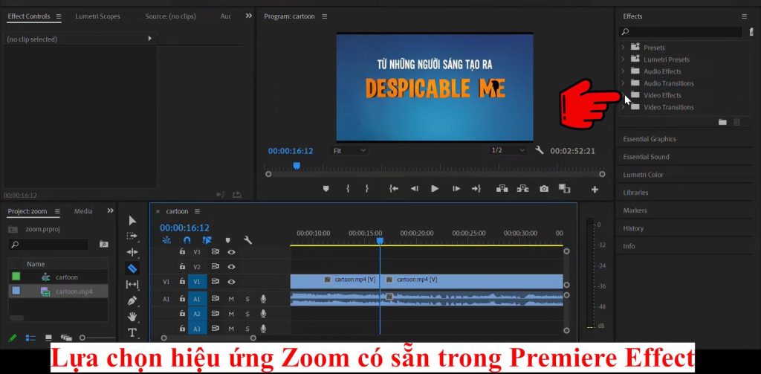This screenshot has width=761, height=374.
Task: Select the Slip tool
Action: point(132,284)
